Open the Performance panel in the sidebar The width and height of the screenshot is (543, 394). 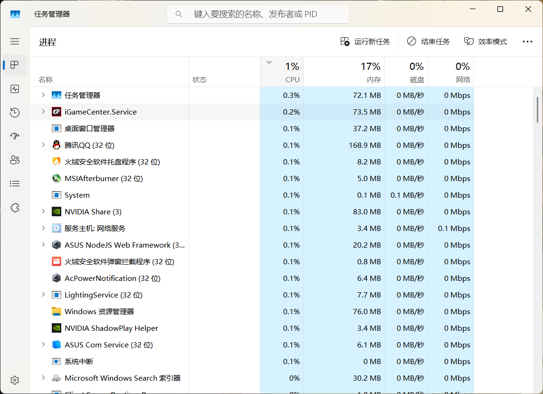tap(15, 89)
